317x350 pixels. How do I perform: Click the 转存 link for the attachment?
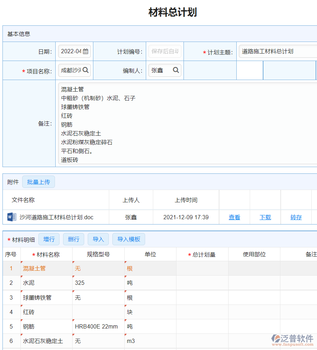point(296,217)
